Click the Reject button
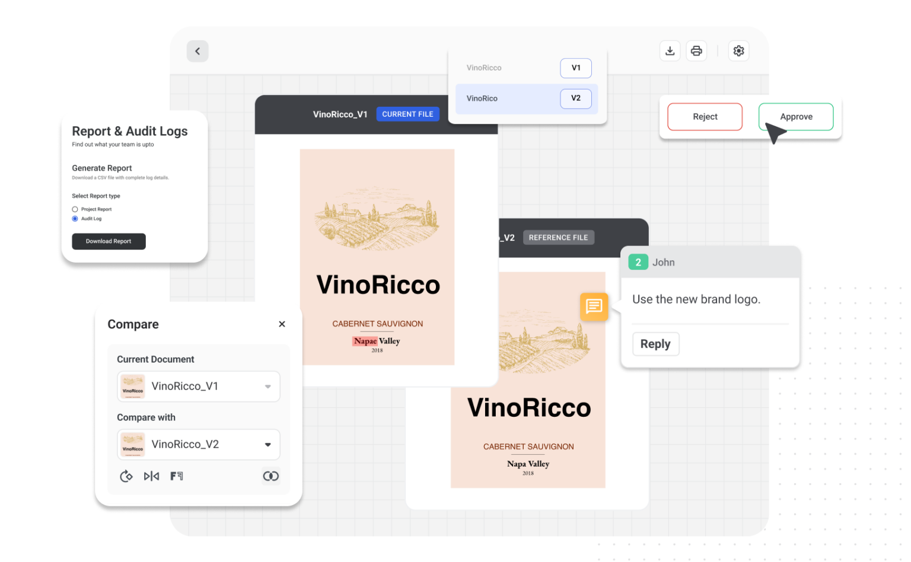911x562 pixels. [x=705, y=117]
